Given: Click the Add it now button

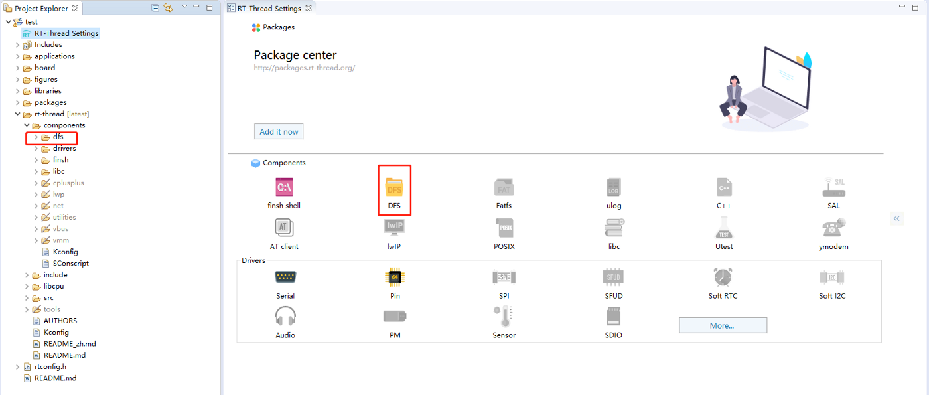Looking at the screenshot, I should (x=279, y=131).
